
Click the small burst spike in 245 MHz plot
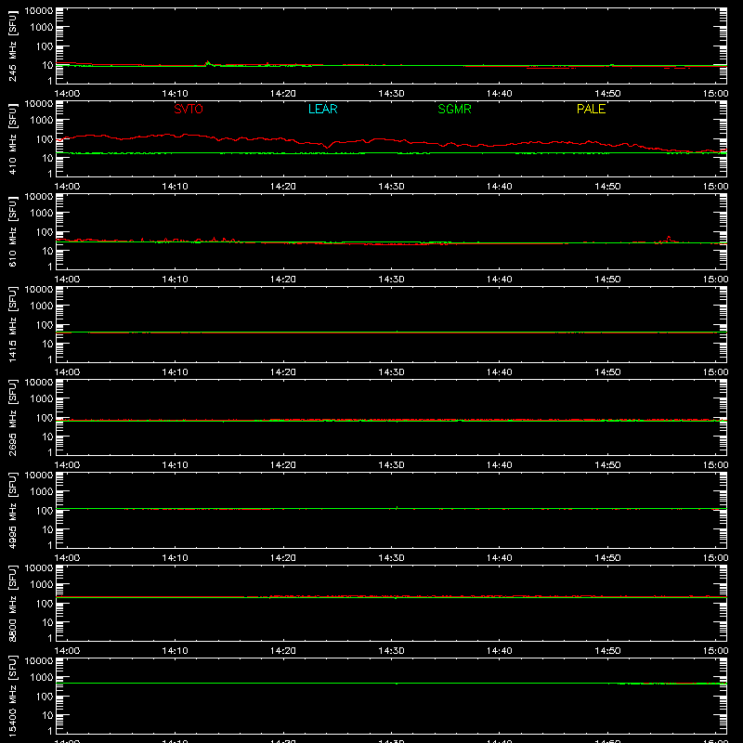tap(207, 63)
